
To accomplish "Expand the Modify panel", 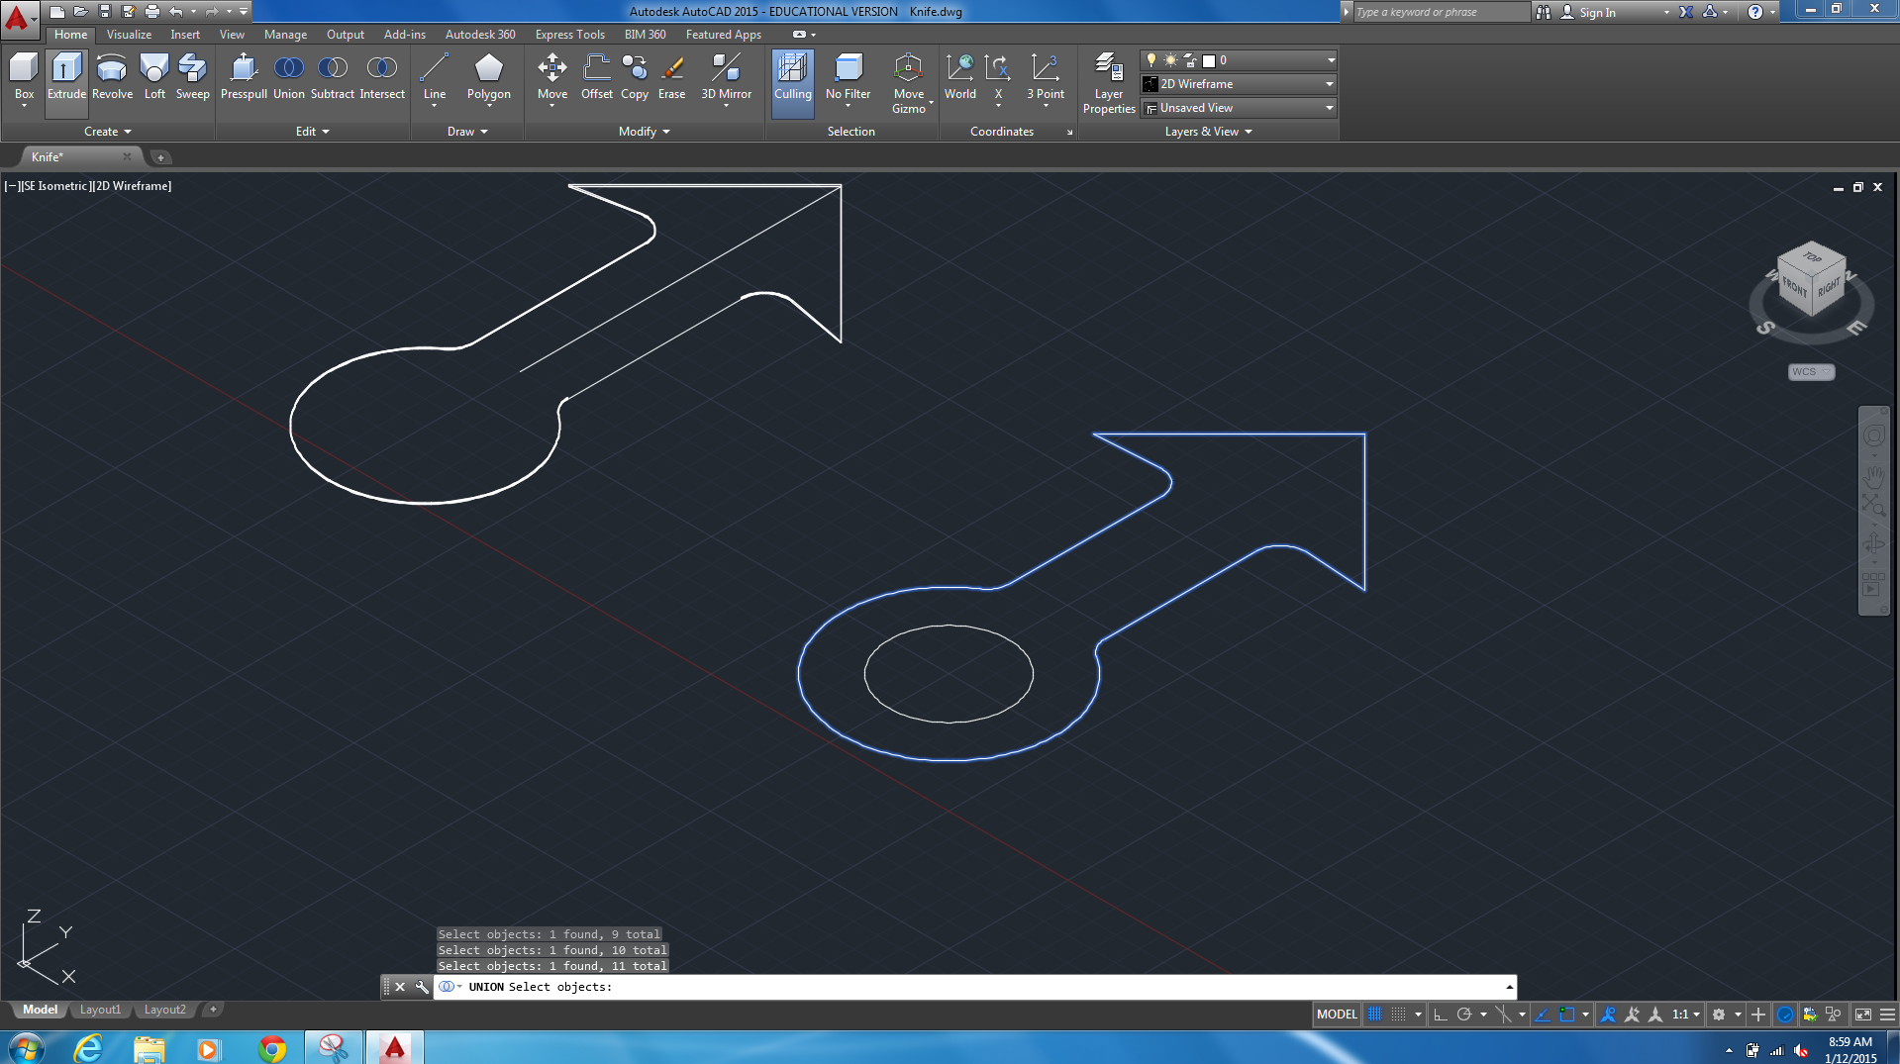I will click(x=645, y=132).
